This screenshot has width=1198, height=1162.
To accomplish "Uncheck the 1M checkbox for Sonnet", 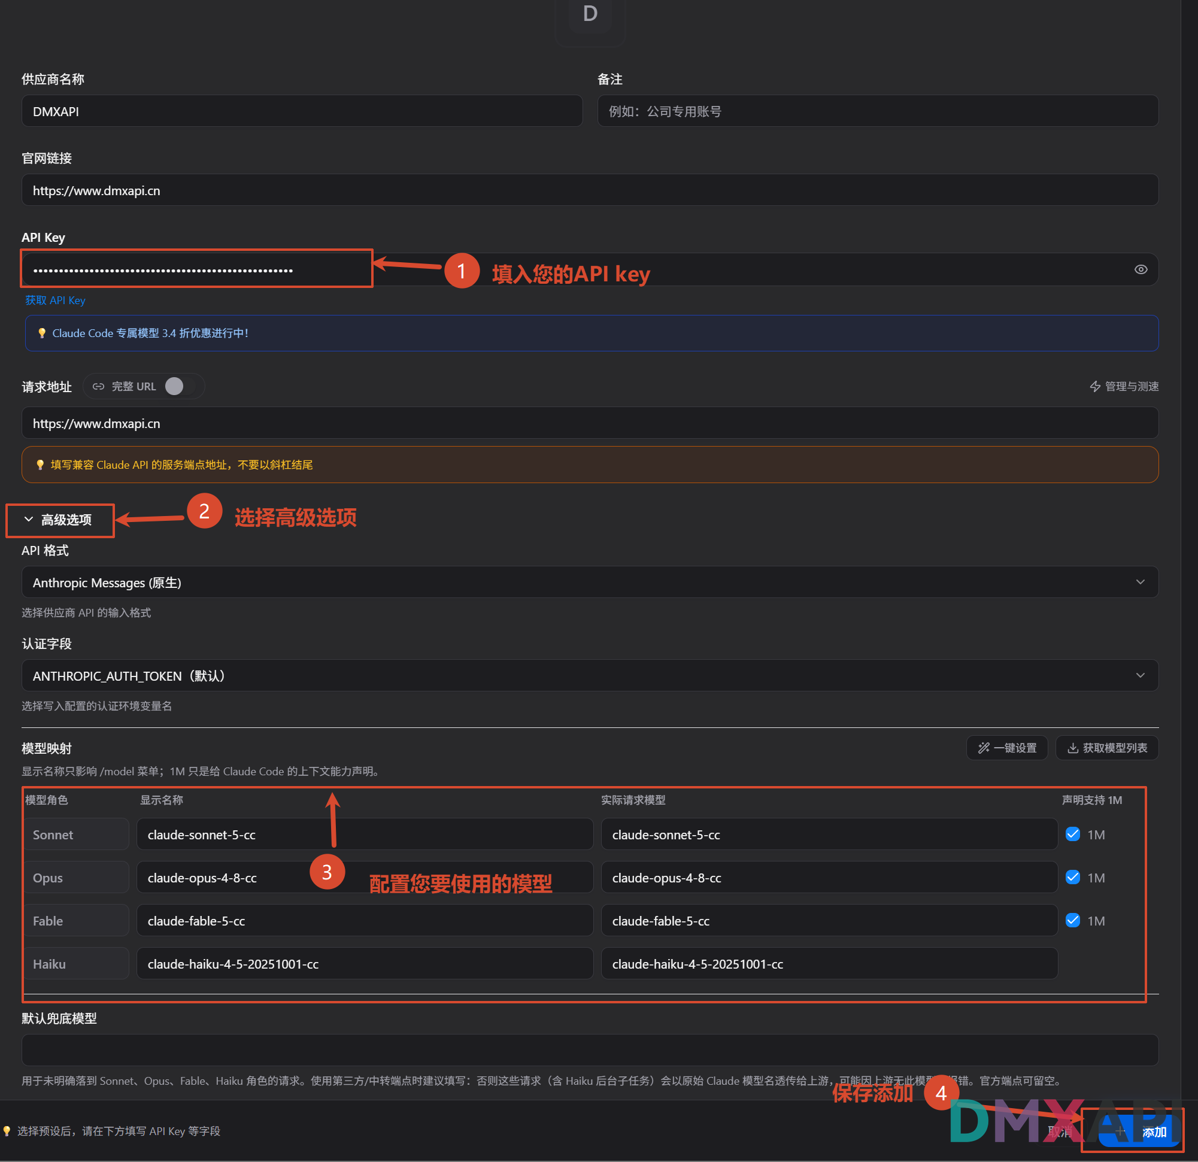I will click(1073, 835).
